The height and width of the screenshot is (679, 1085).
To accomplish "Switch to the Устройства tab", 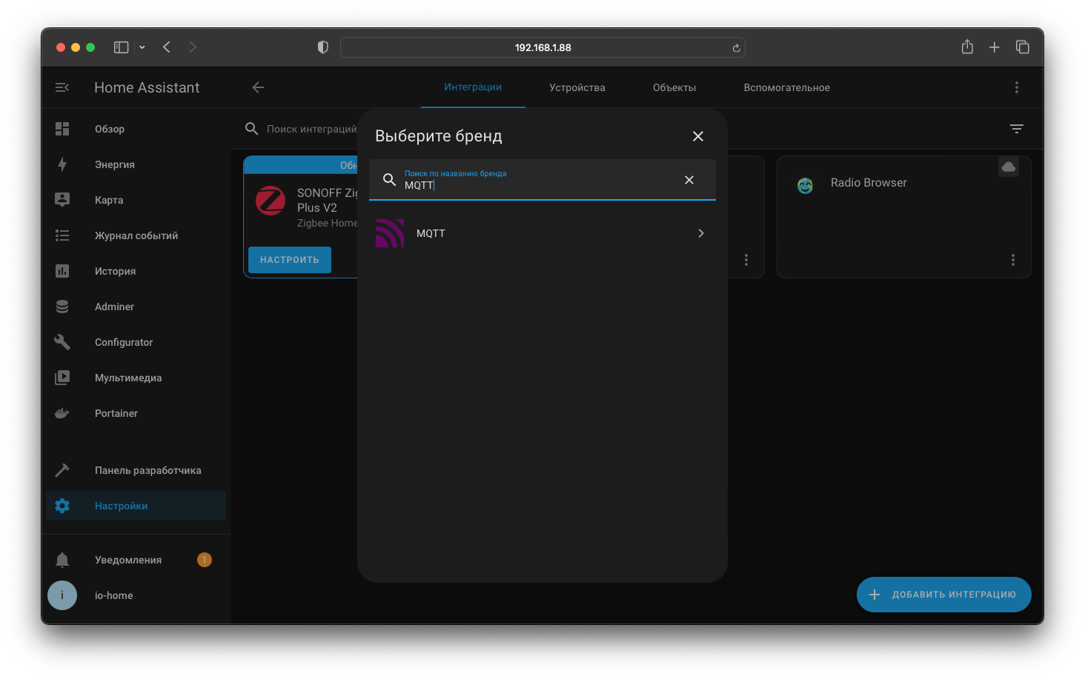I will point(577,87).
